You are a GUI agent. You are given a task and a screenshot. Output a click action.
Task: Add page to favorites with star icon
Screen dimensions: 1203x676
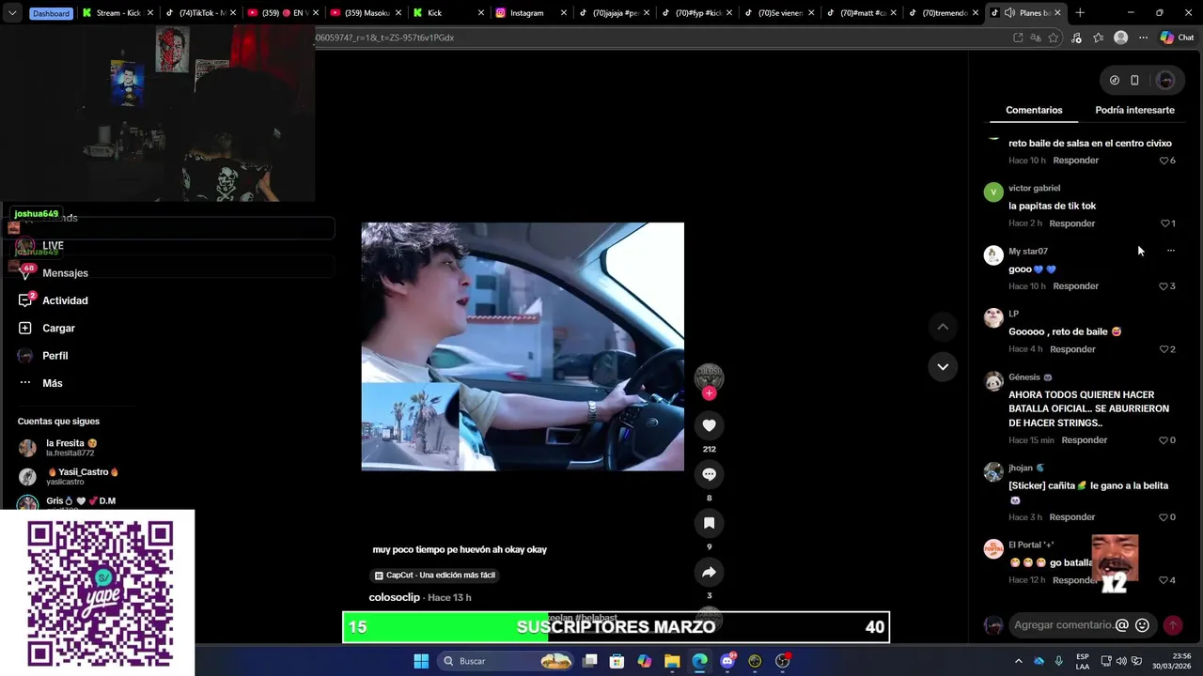[1054, 38]
